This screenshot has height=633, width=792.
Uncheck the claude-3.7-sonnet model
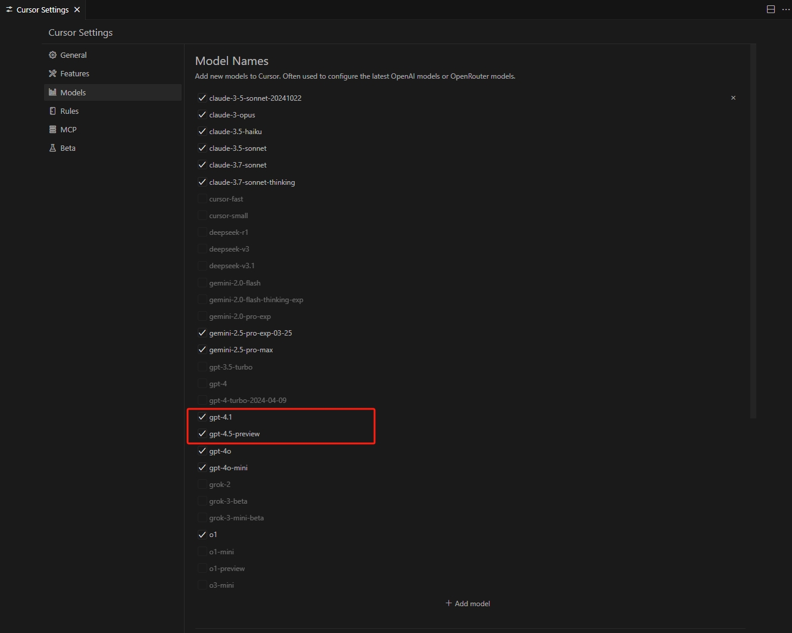(x=202, y=165)
